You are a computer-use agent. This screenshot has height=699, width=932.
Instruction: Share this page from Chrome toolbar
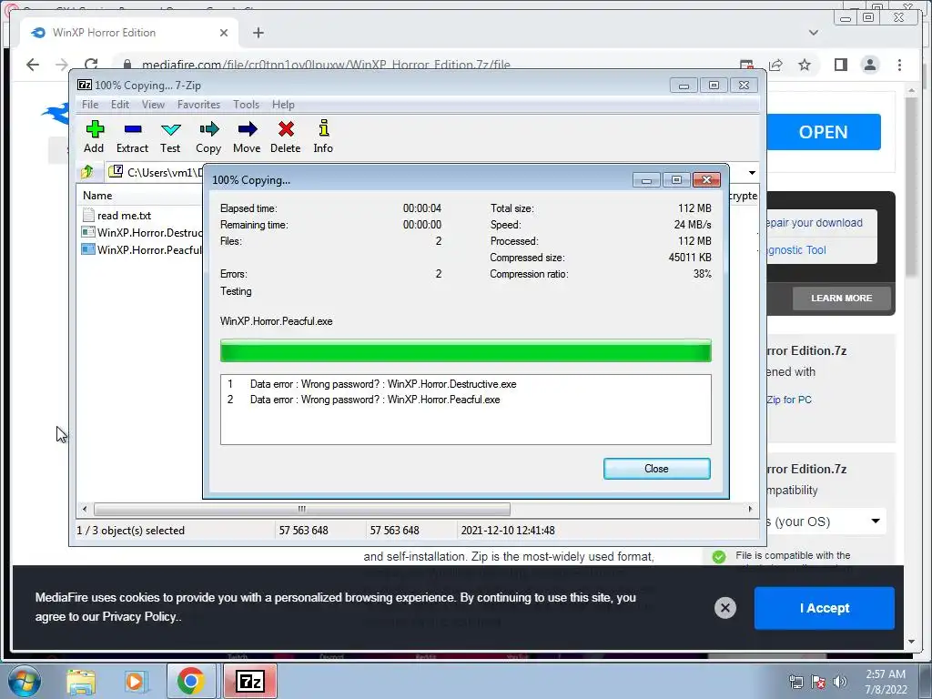[x=775, y=65]
